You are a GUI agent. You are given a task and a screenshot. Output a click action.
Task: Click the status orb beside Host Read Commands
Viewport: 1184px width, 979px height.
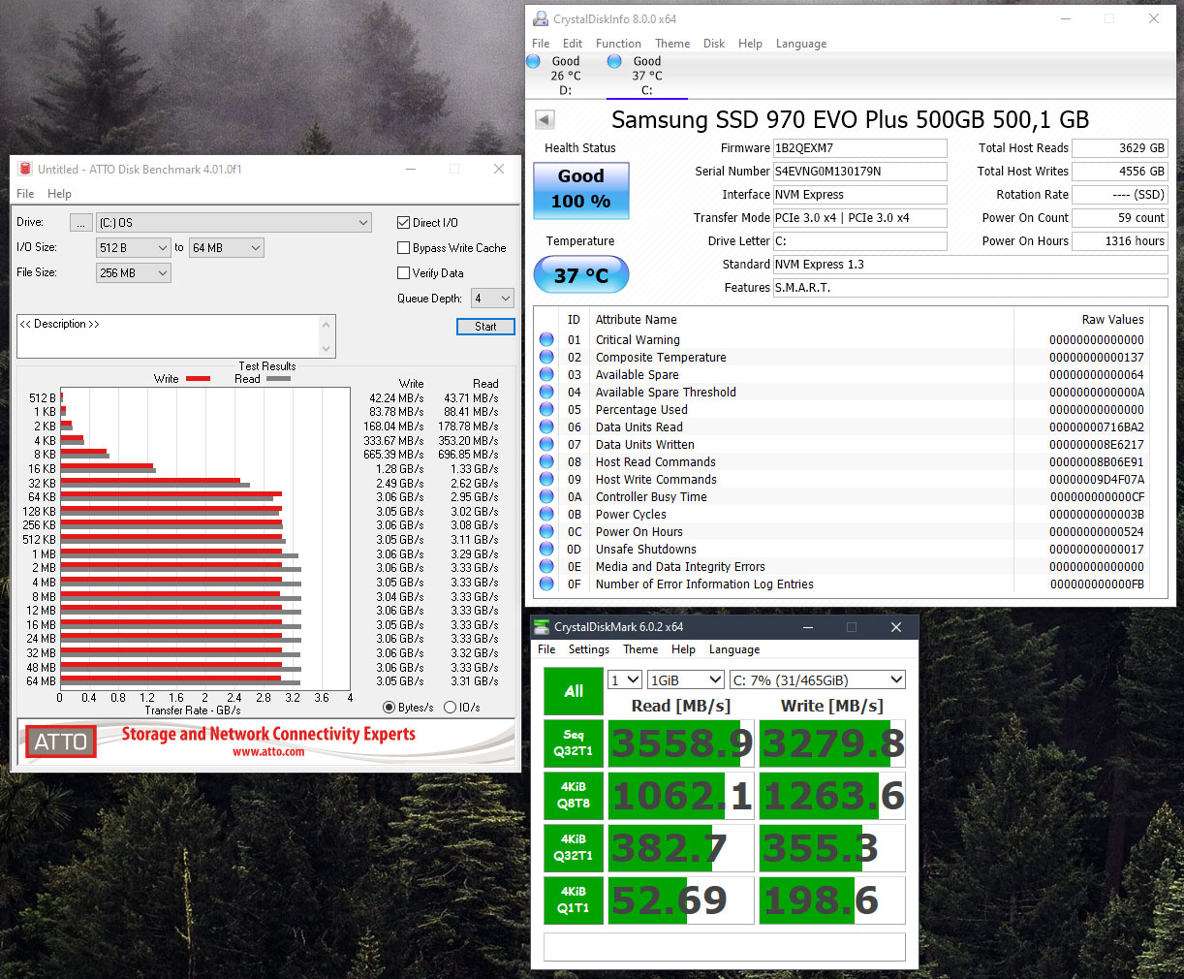click(546, 461)
